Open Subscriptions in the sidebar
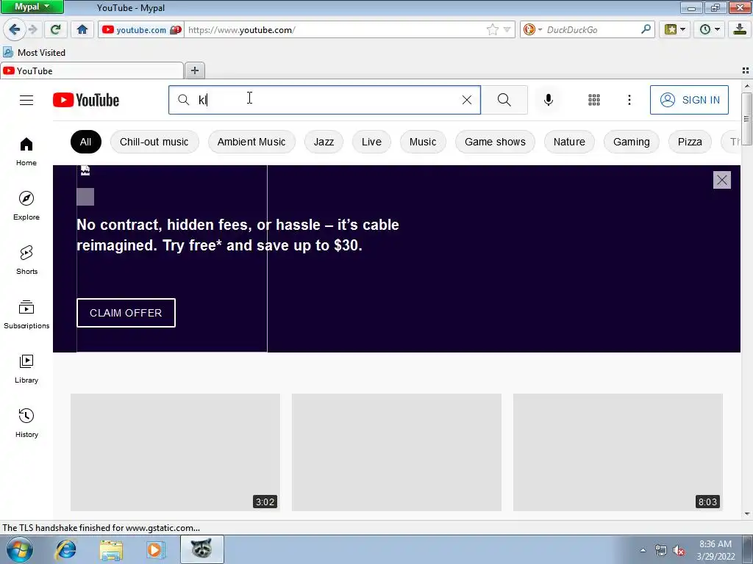This screenshot has width=753, height=564. click(x=26, y=314)
